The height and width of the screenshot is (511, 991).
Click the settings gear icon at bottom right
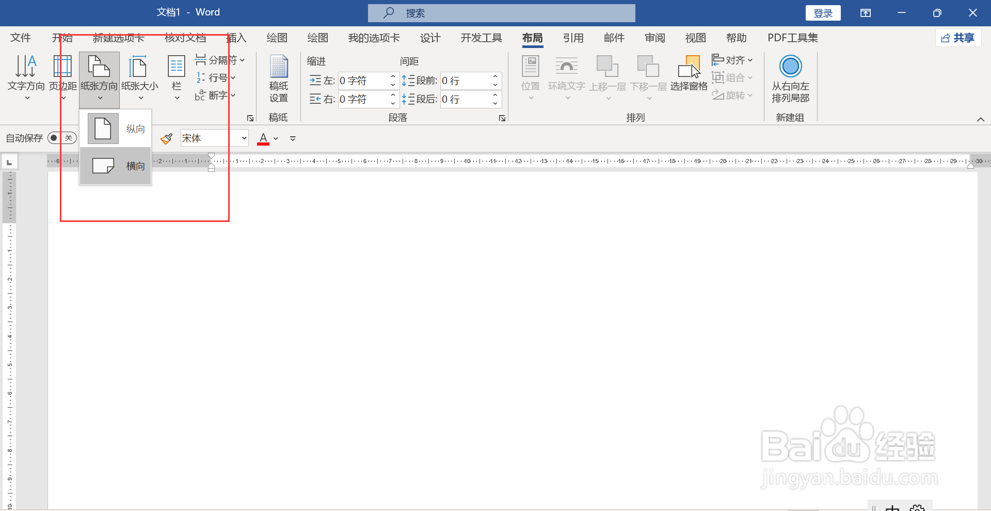(917, 507)
